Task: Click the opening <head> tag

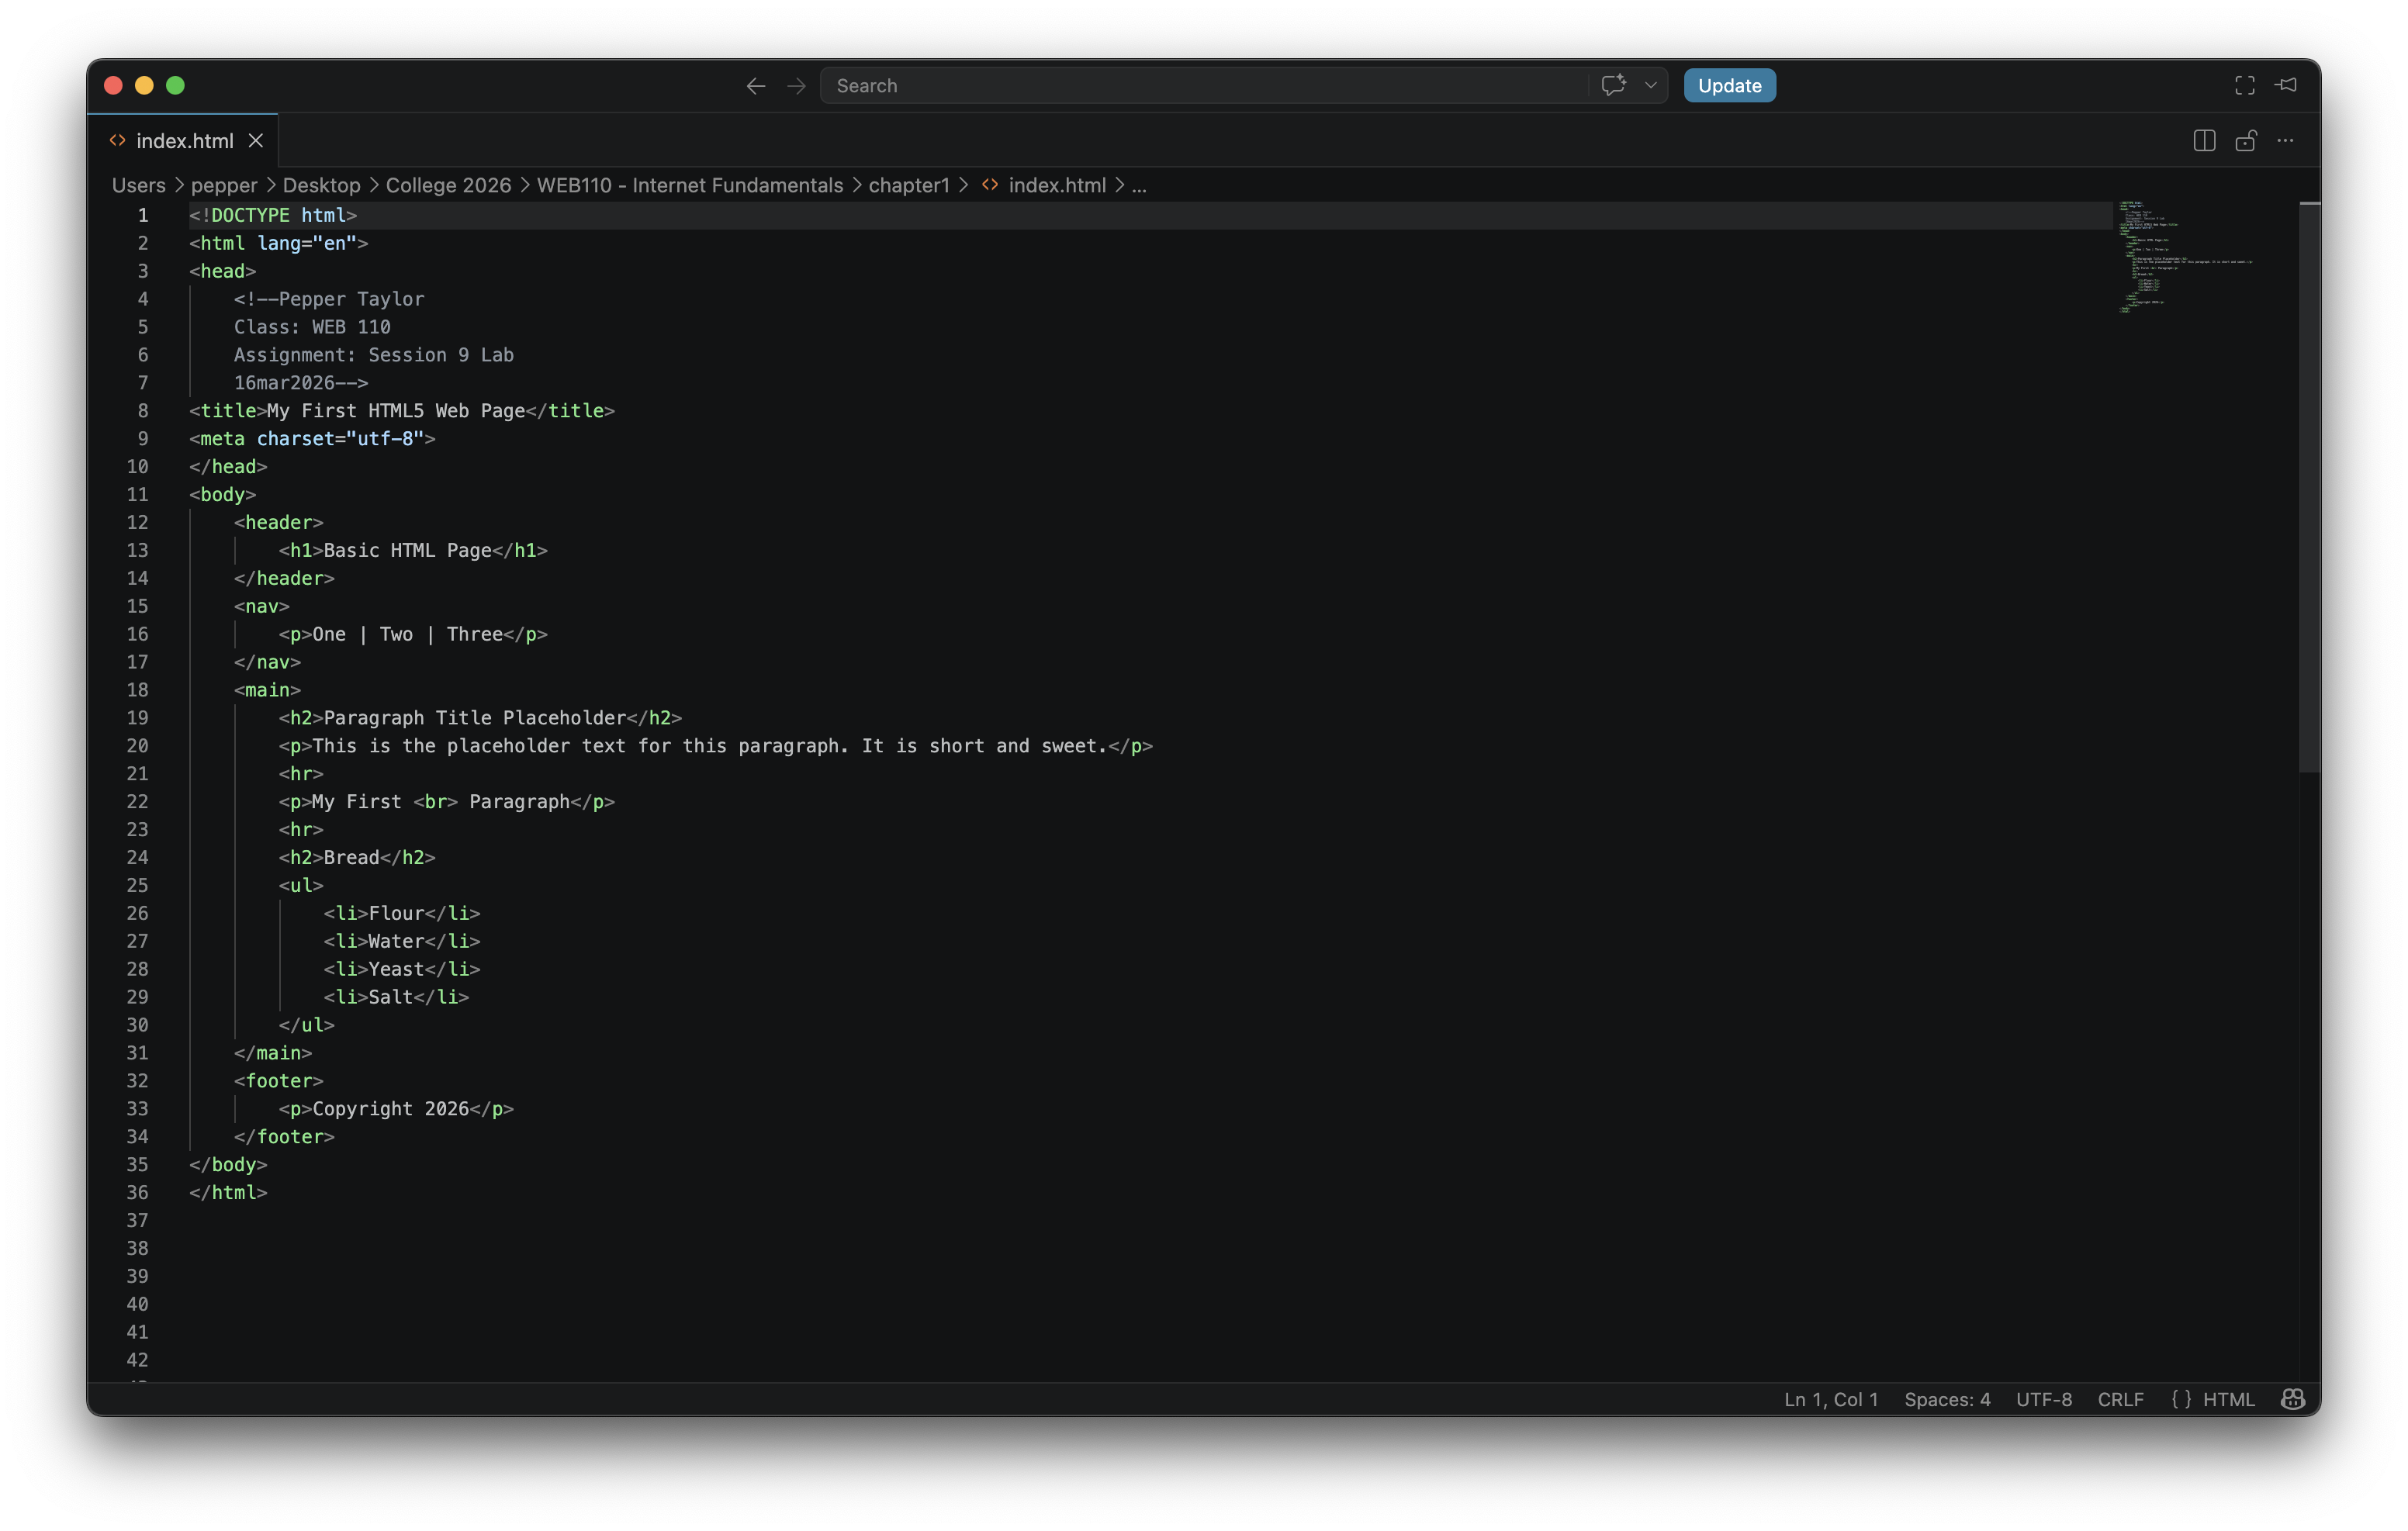Action: point(223,271)
